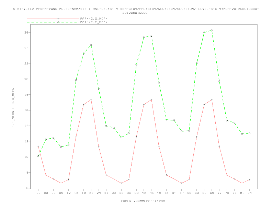Click x-axis tick label 57
Image resolution: width=272 pixels, height=210 pixels.
point(182,193)
